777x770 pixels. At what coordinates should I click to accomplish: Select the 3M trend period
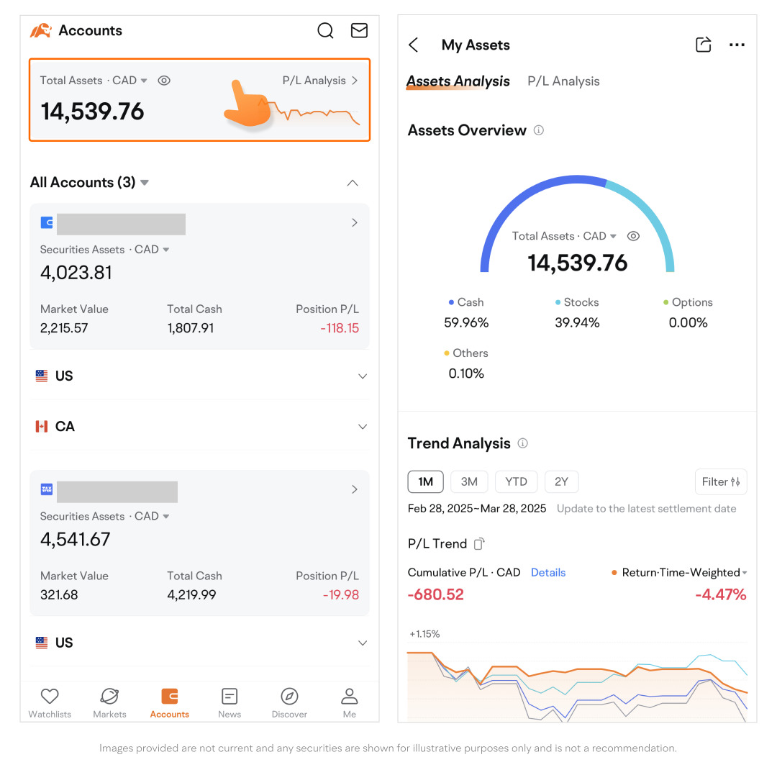click(x=469, y=481)
